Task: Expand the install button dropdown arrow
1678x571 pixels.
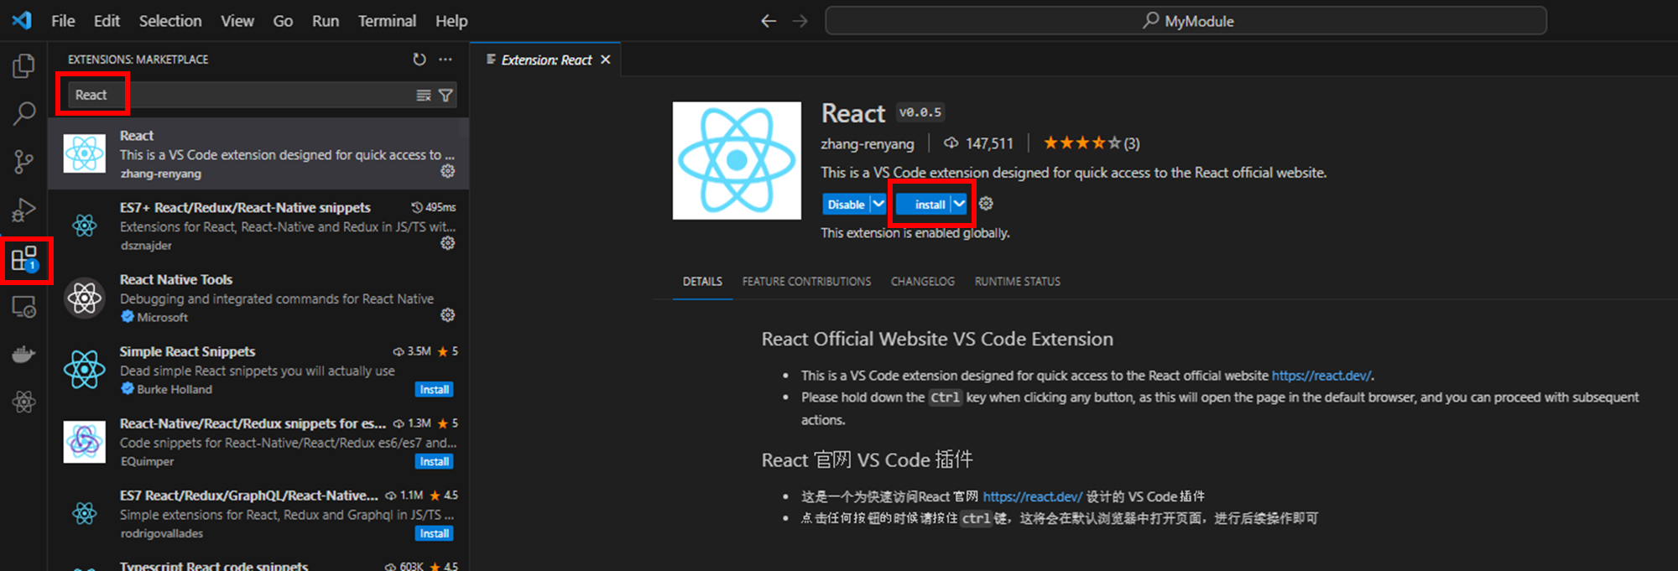Action: coord(959,204)
